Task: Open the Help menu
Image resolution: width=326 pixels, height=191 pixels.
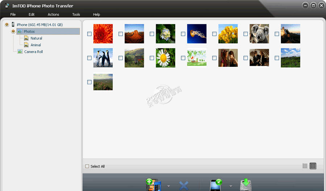Action: tap(96, 14)
